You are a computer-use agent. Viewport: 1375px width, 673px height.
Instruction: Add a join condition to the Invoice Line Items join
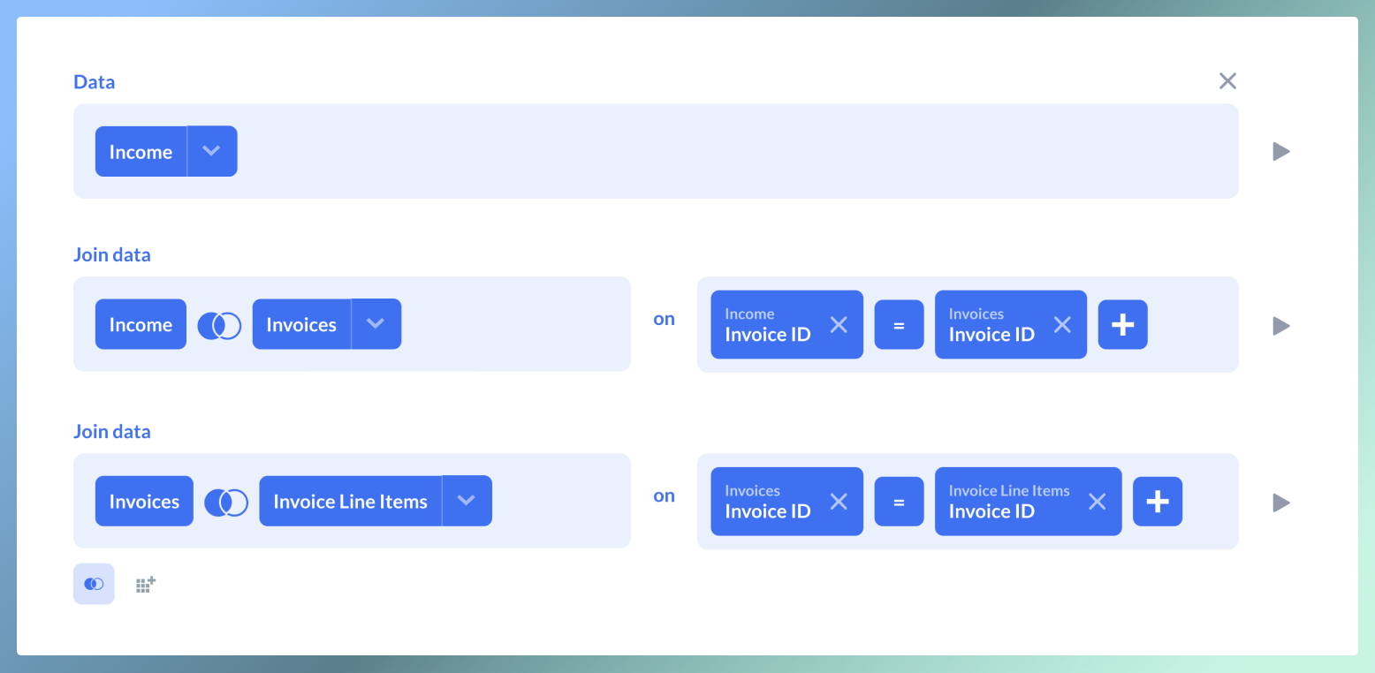pos(1157,502)
